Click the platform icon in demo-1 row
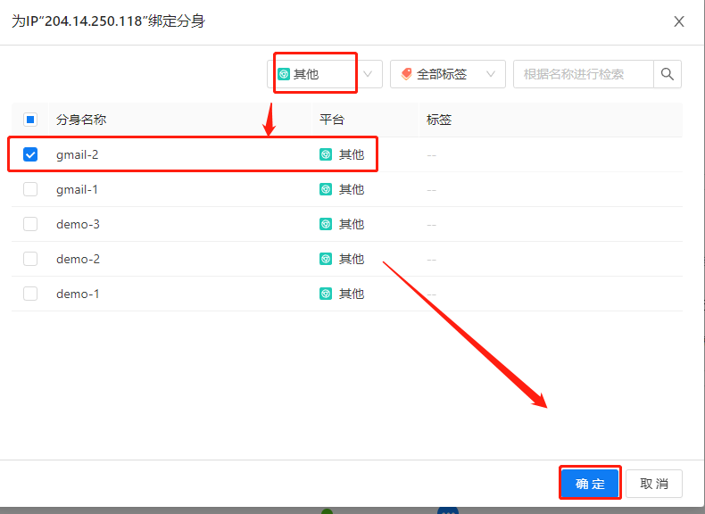 click(326, 294)
